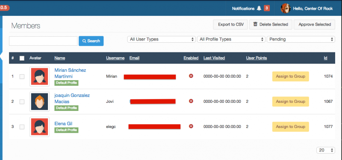Focus the member search text field
The image size is (342, 160).
pos(43,41)
